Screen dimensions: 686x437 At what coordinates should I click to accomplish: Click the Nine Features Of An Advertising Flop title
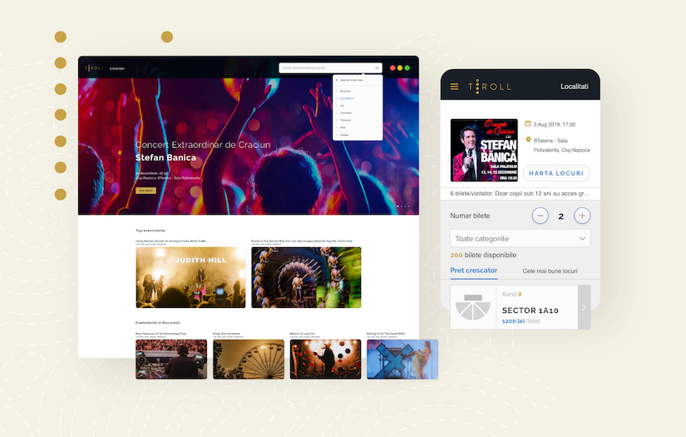pyautogui.click(x=160, y=334)
